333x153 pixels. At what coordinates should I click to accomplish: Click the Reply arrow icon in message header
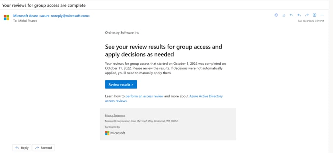(291, 15)
